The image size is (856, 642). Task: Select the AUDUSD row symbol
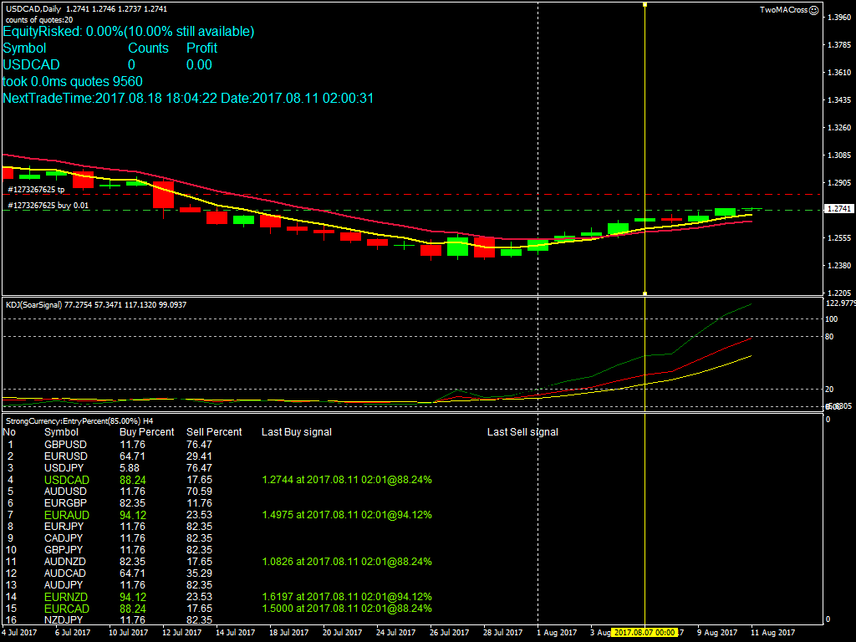(x=65, y=492)
